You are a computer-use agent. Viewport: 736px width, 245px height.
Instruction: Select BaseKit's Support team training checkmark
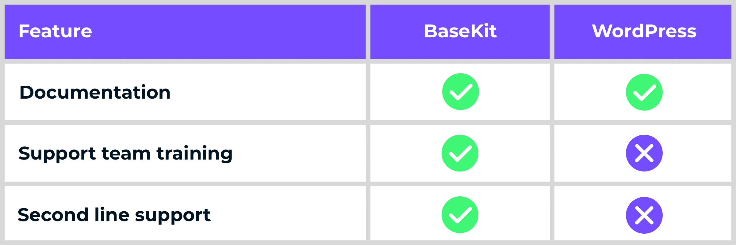tap(460, 153)
